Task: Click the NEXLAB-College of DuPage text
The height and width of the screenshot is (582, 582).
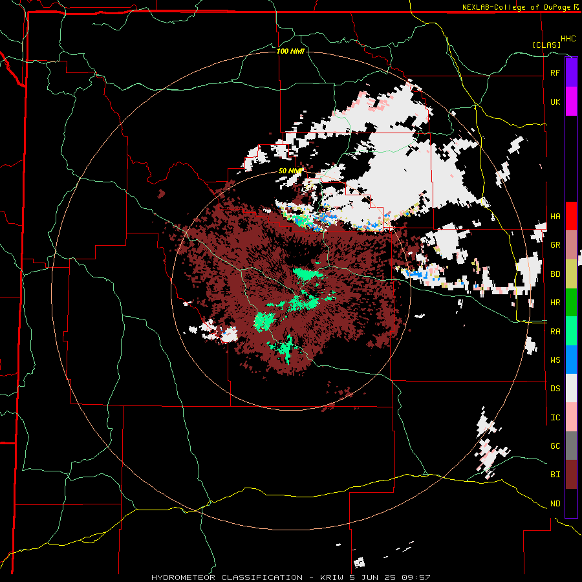Action: 516,7
